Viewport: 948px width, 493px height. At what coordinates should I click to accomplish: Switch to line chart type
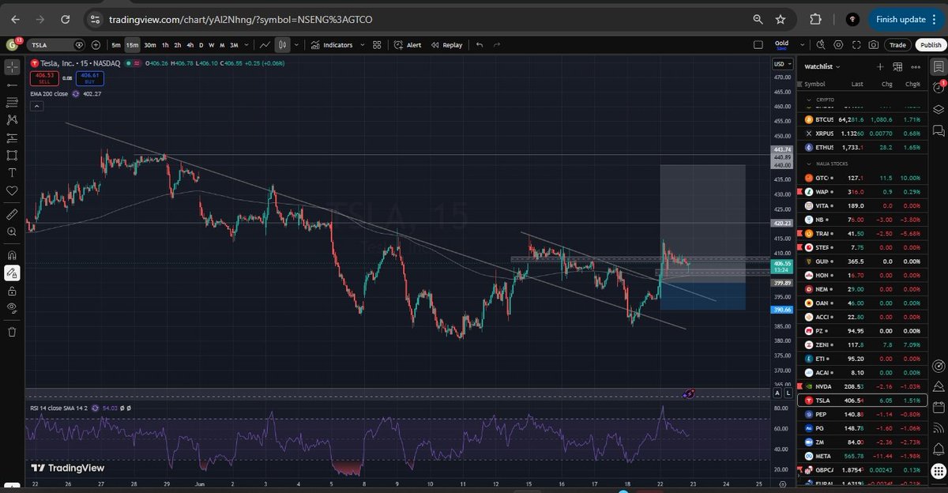[x=265, y=45]
